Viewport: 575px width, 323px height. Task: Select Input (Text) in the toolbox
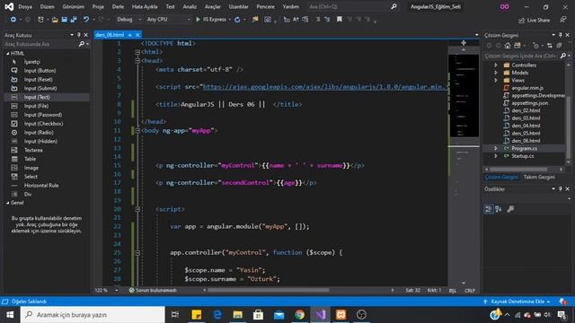tap(46, 97)
